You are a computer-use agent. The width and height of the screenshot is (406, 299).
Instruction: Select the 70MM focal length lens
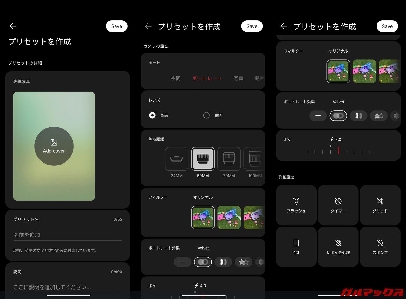click(x=229, y=159)
